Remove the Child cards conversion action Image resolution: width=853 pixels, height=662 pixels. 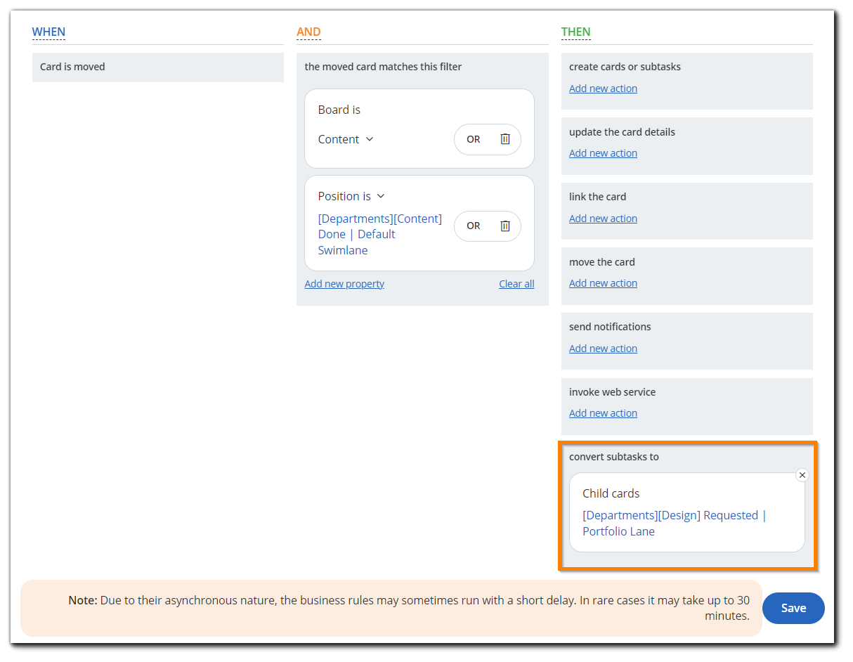click(x=802, y=475)
